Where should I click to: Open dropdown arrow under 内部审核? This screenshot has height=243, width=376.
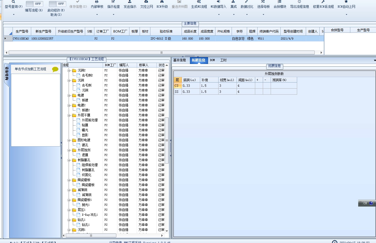[x=97, y=15]
